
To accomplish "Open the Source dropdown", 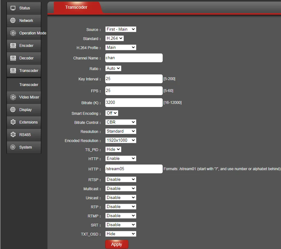I will [121, 29].
